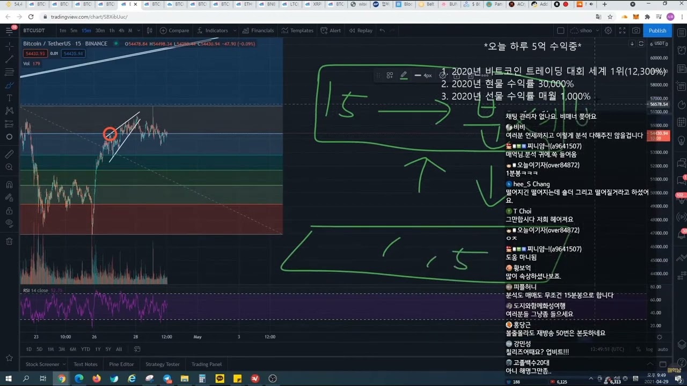This screenshot has height=386, width=687.
Task: Select the text annotation tool
Action: pos(9,98)
